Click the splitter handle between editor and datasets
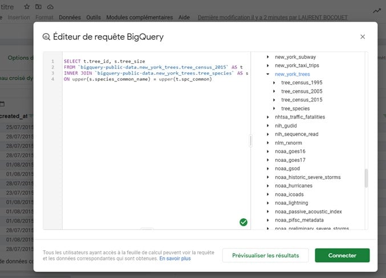 click(251, 141)
